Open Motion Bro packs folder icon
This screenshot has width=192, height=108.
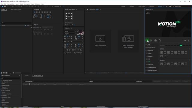pos(147,40)
